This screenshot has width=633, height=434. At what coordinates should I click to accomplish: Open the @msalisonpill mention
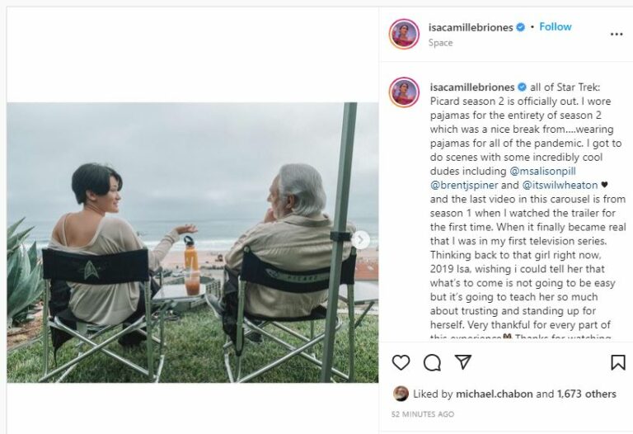pyautogui.click(x=560, y=172)
